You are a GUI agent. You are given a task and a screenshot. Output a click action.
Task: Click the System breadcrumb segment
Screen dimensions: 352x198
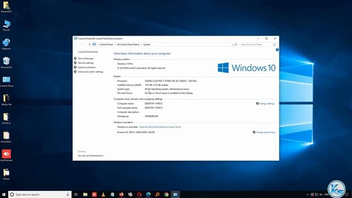click(x=147, y=45)
